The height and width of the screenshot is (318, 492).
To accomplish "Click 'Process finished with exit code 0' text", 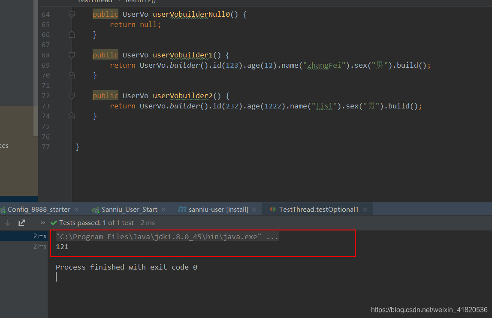I will click(x=127, y=267).
